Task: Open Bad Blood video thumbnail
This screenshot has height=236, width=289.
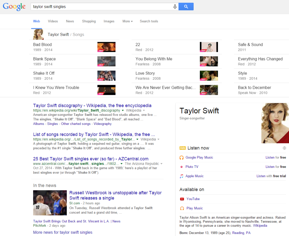Action: point(106,47)
